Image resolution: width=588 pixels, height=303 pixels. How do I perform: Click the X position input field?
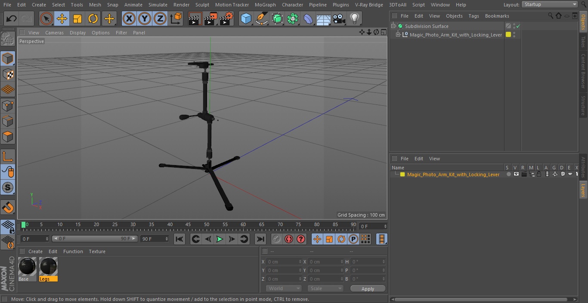click(x=284, y=262)
